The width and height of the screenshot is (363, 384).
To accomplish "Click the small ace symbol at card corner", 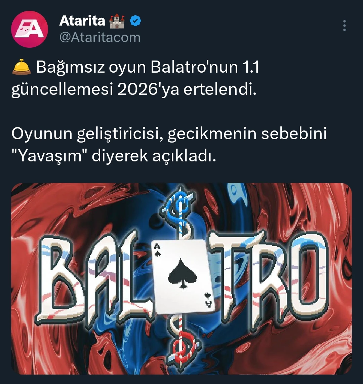I will tap(158, 250).
